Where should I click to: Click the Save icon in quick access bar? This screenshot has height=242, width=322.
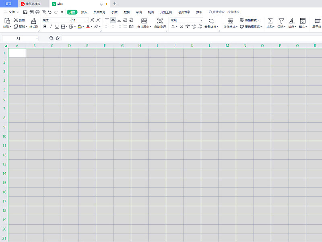click(25, 12)
